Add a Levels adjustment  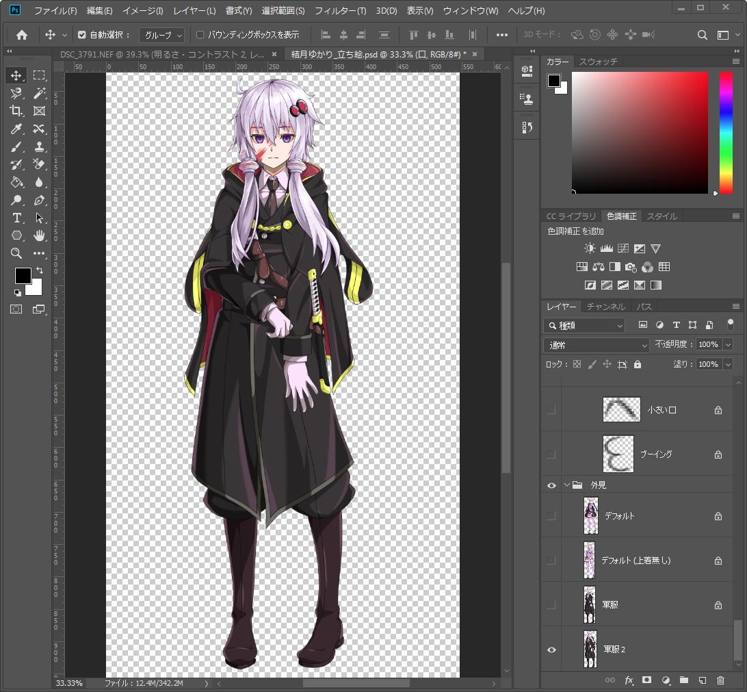606,248
